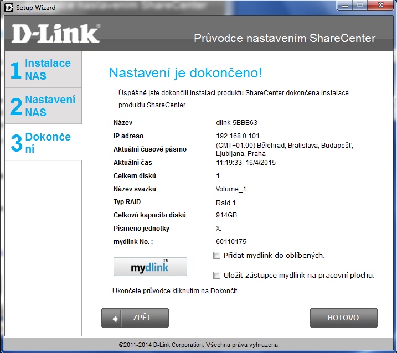Click the 'Název' label
The height and width of the screenshot is (353, 397).
(x=123, y=123)
